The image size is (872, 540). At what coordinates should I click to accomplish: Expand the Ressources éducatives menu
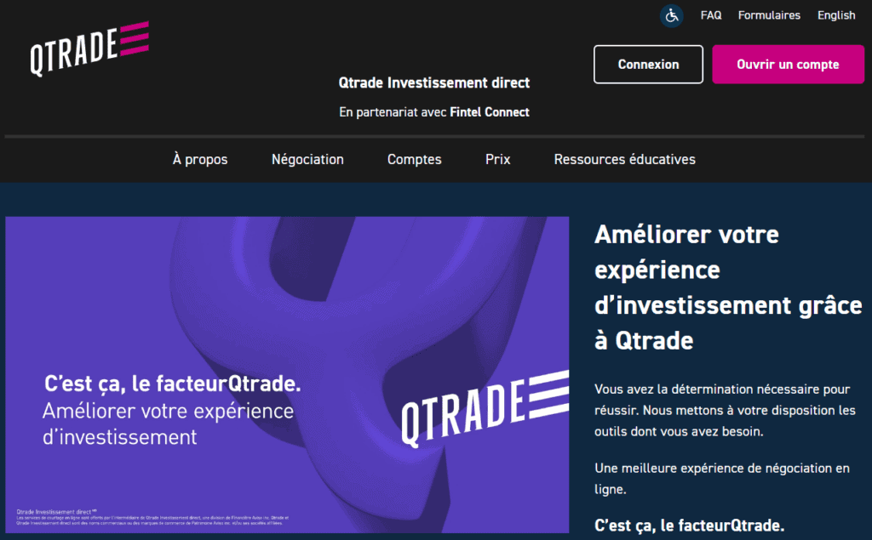[x=624, y=159]
